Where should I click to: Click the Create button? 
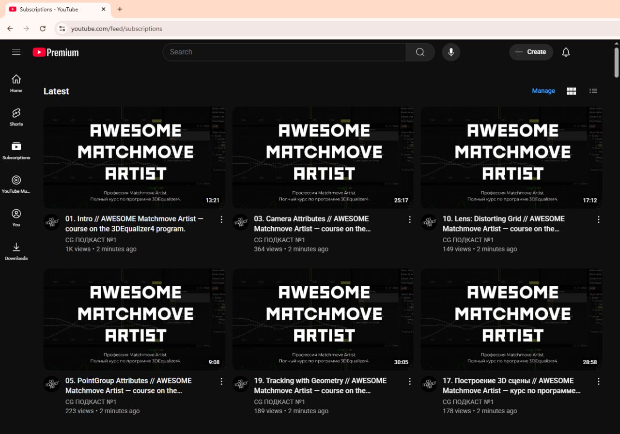click(x=531, y=52)
